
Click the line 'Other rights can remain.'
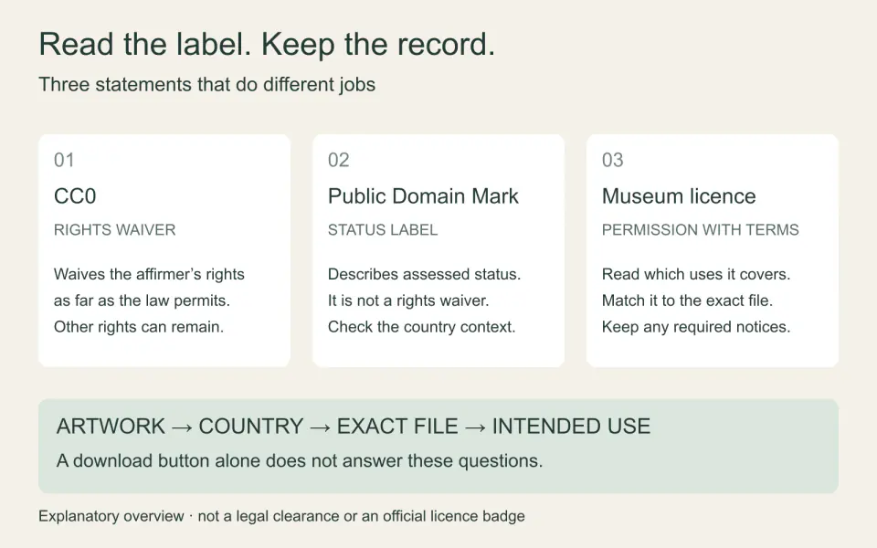click(x=139, y=327)
